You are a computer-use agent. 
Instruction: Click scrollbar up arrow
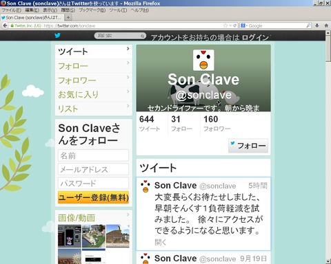[328, 33]
